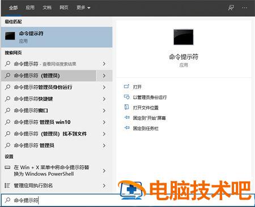The width and height of the screenshot is (255, 207).
Task: Expand arrow for 查看网络搜索结果 row
Action: [104, 64]
